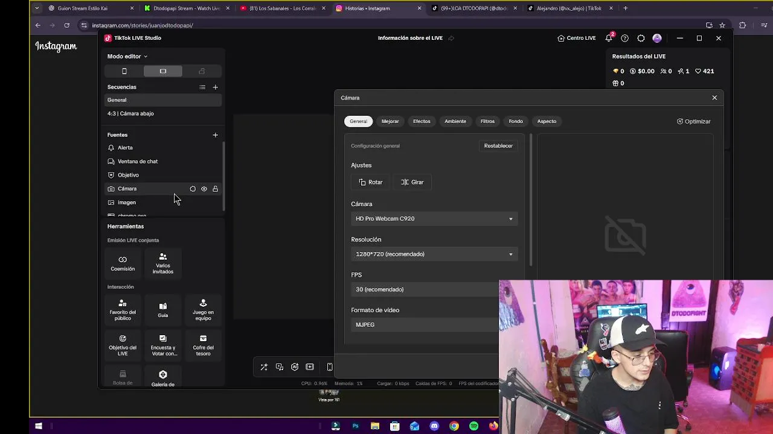
Task: Click the Restablecer button
Action: [x=498, y=146]
